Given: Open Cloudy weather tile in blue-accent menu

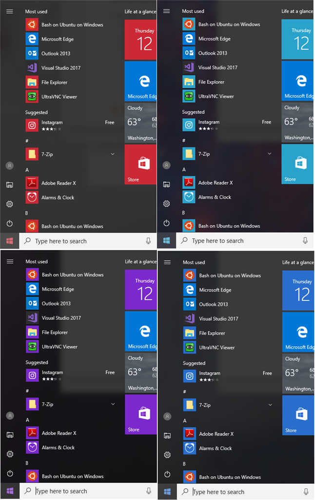Looking at the screenshot, I should (298, 374).
